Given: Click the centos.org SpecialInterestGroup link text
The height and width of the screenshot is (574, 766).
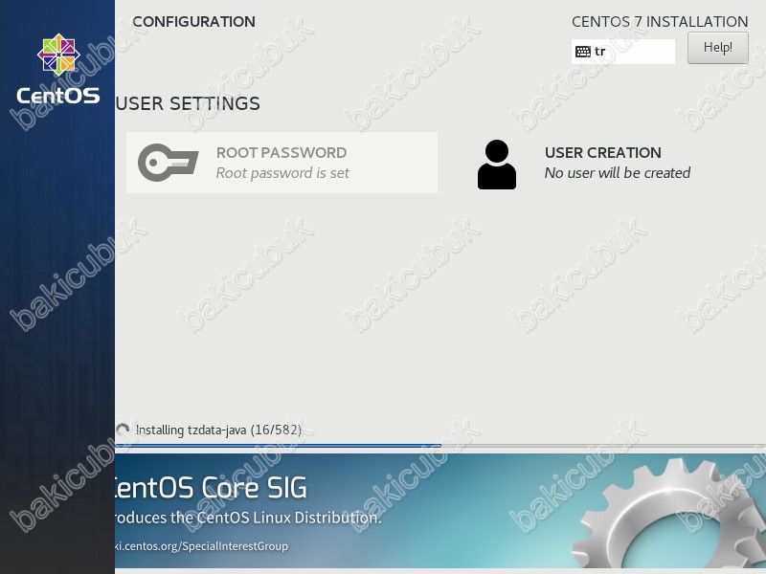Looking at the screenshot, I should point(201,546).
